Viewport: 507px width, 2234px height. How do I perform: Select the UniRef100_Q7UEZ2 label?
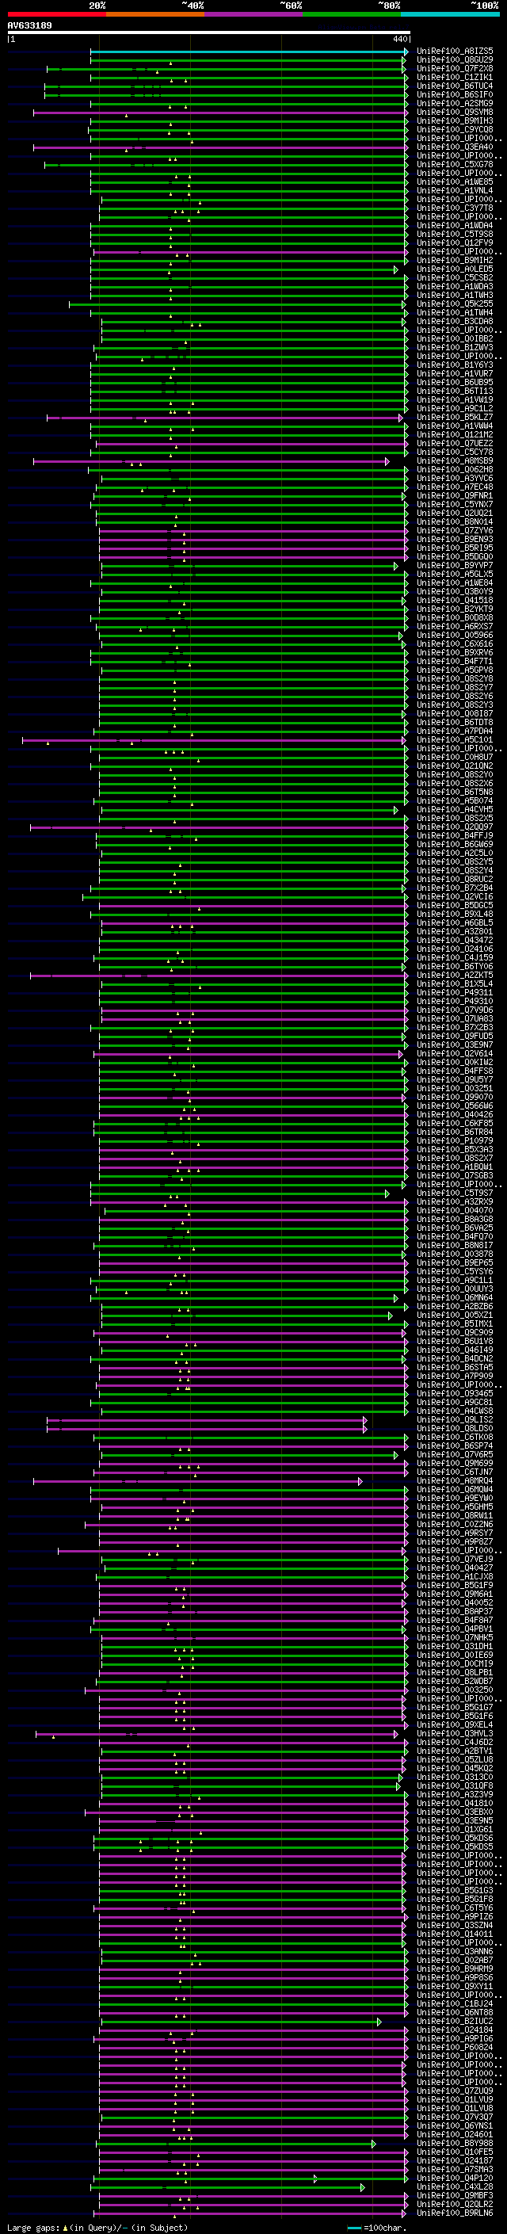coord(455,444)
